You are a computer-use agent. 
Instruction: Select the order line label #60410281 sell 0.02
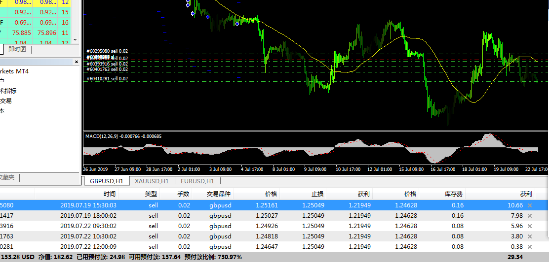click(107, 79)
